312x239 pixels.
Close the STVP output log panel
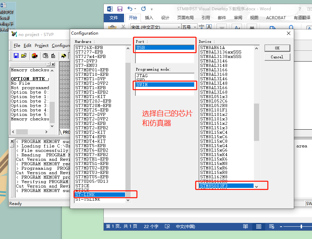[x=12, y=141]
